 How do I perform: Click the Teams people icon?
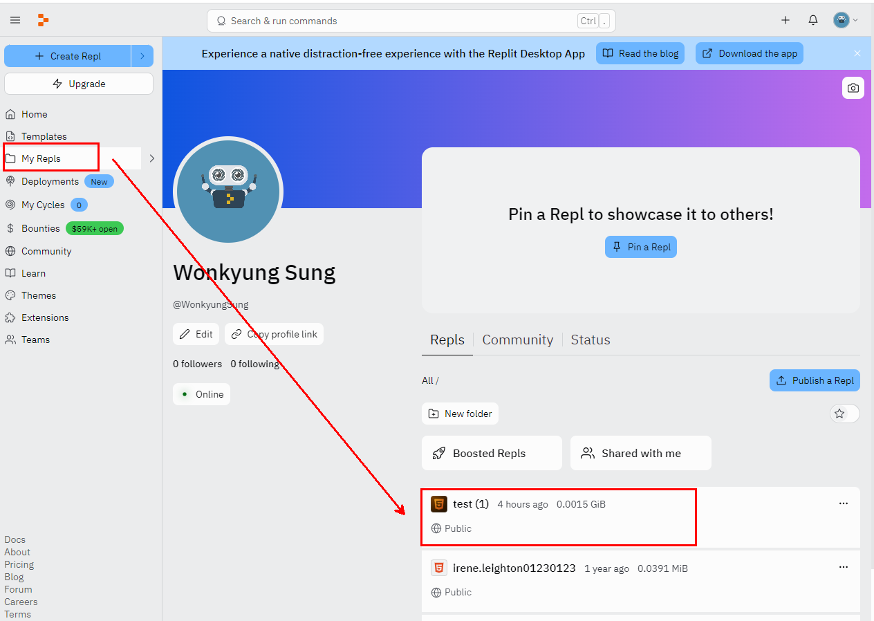(10, 340)
